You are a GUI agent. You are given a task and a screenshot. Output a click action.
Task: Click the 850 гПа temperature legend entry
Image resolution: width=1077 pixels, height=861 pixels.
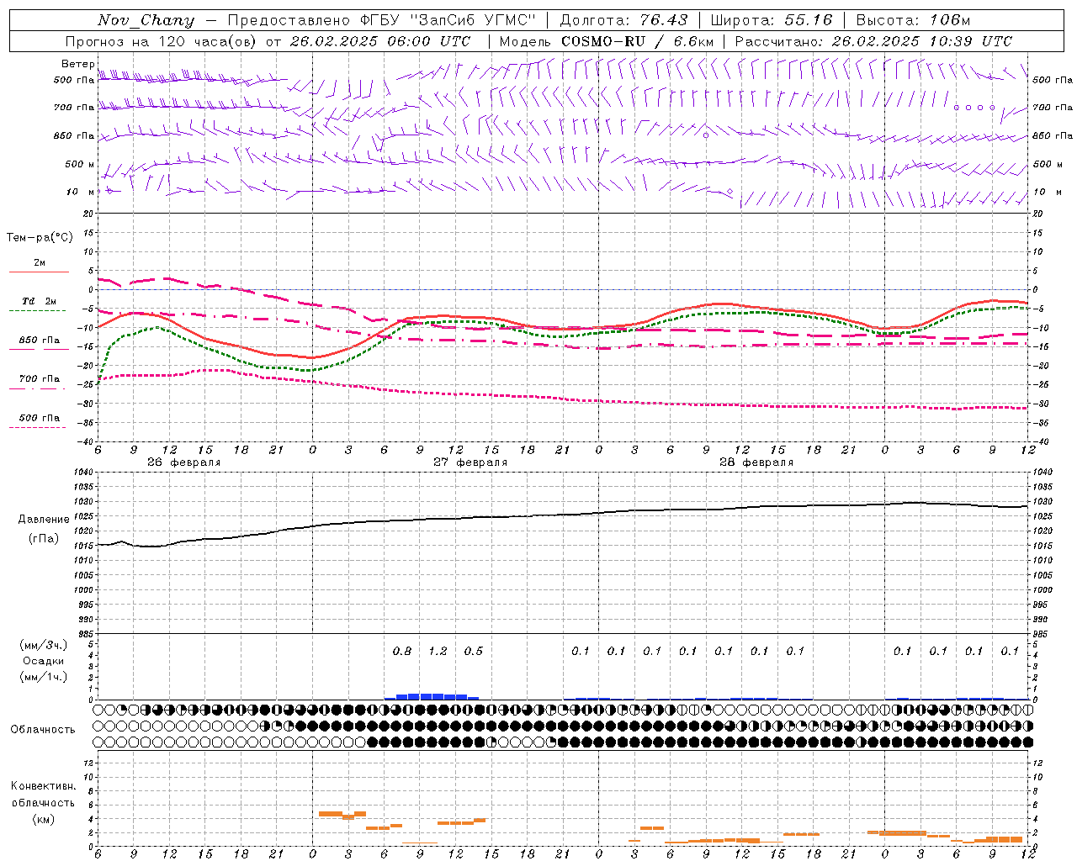[40, 340]
